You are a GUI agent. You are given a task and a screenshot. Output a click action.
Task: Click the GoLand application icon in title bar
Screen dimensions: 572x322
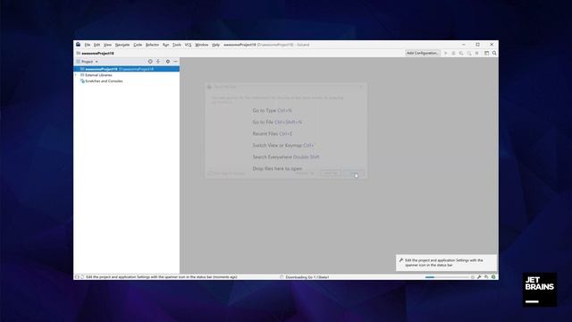[78, 45]
